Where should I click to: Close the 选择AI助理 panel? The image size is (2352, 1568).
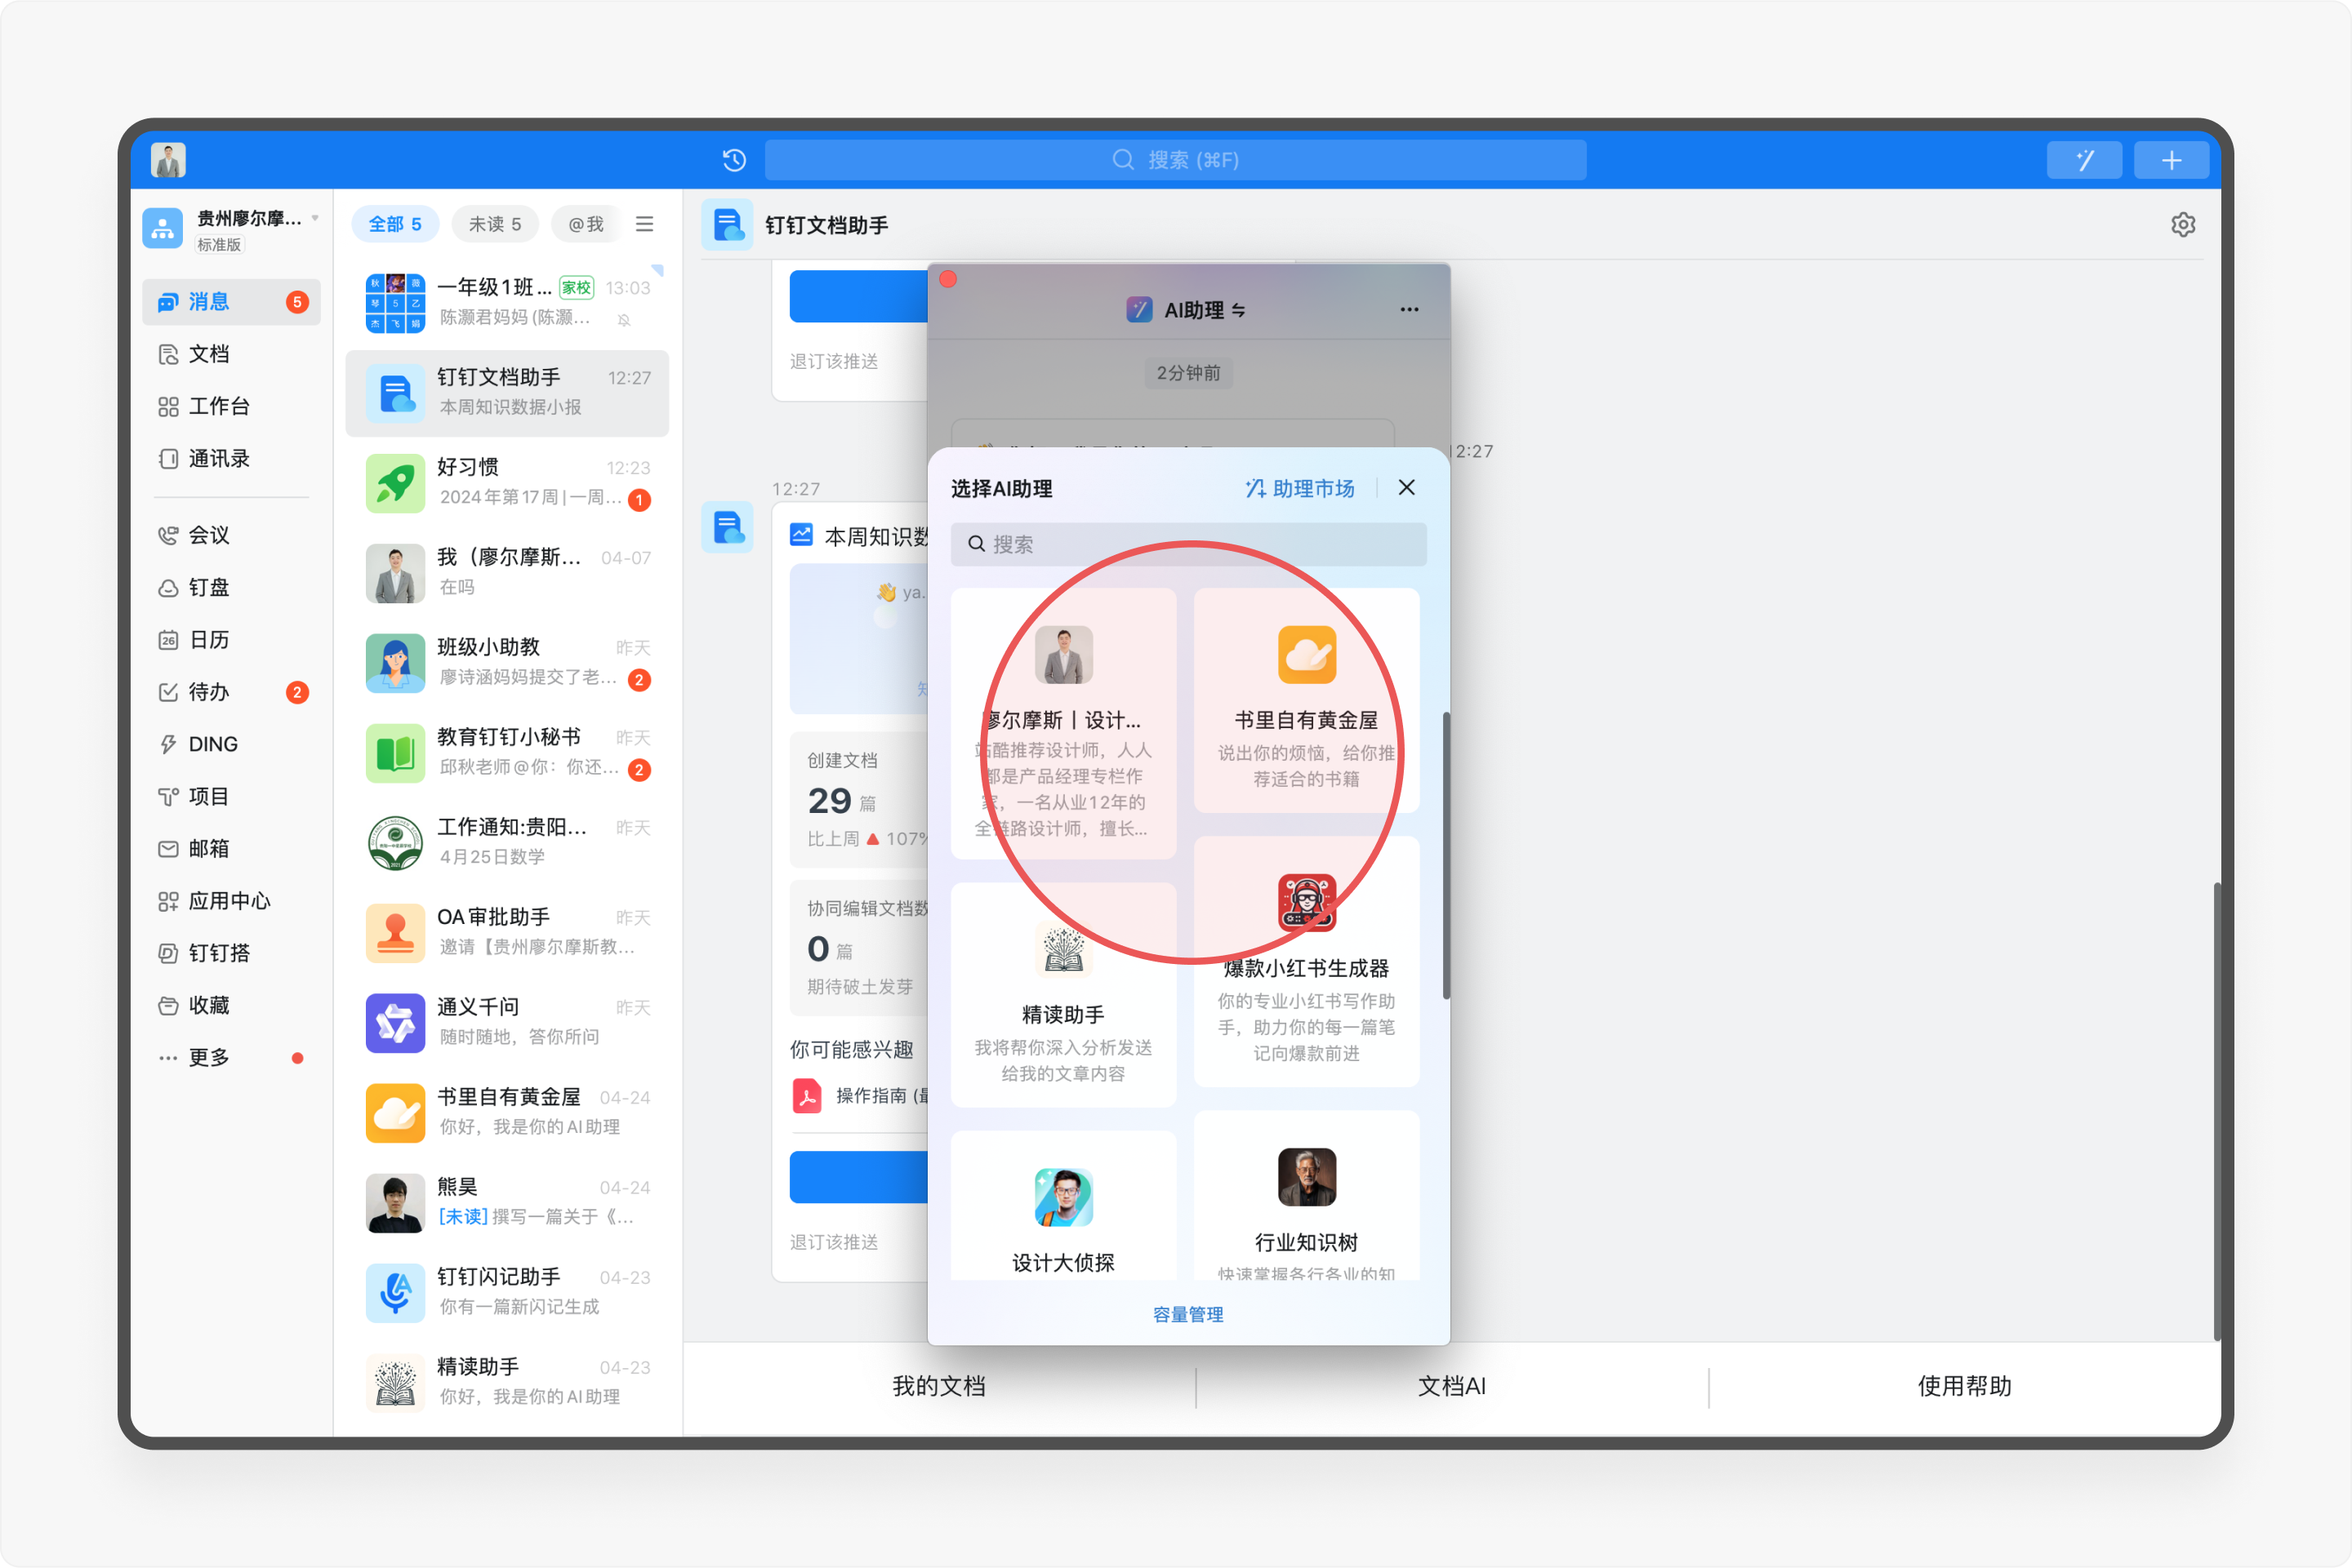[1405, 487]
